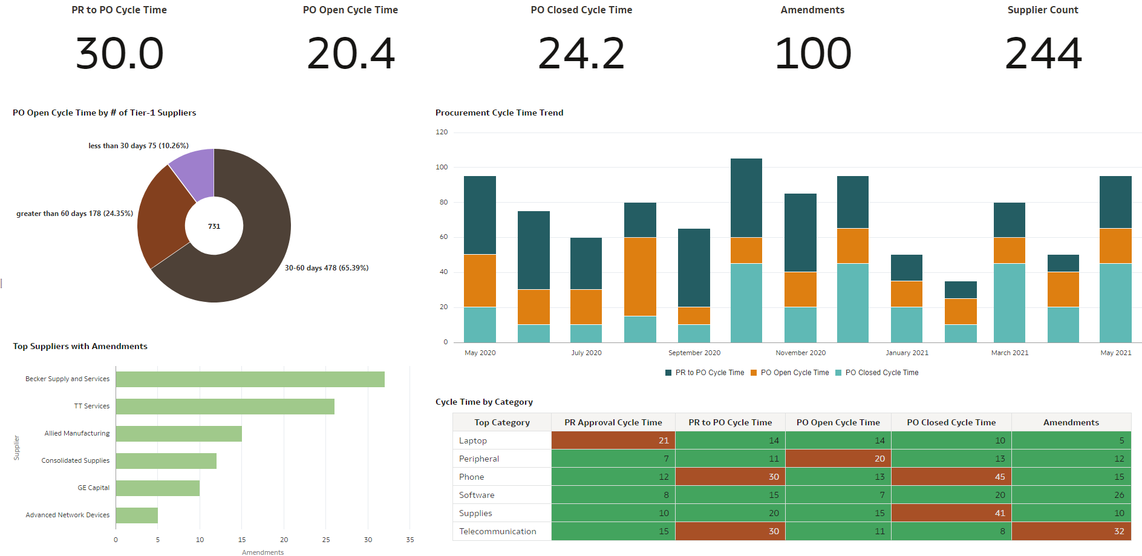This screenshot has height=556, width=1142.
Task: Click the Becker Supply and Services axis label
Action: point(68,379)
